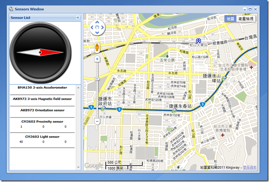Zoom out with the minus button
The width and height of the screenshot is (269, 182).
point(97,121)
